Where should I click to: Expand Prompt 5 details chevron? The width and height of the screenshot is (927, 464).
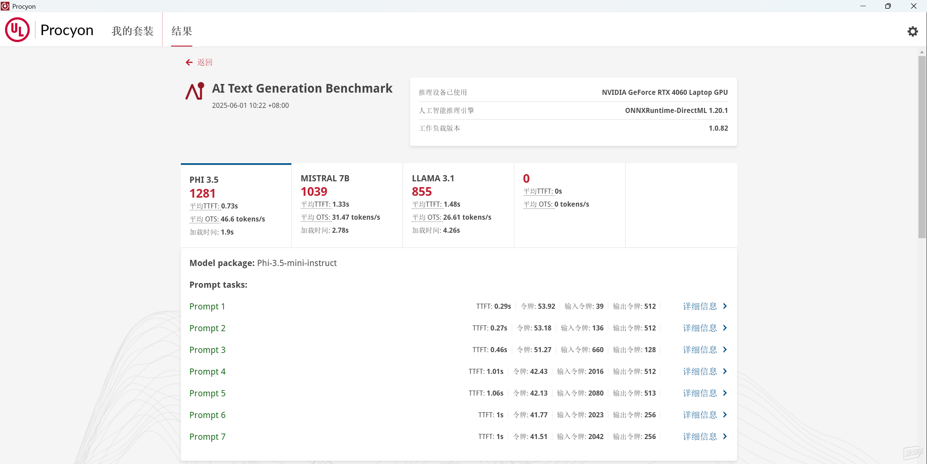tap(725, 393)
